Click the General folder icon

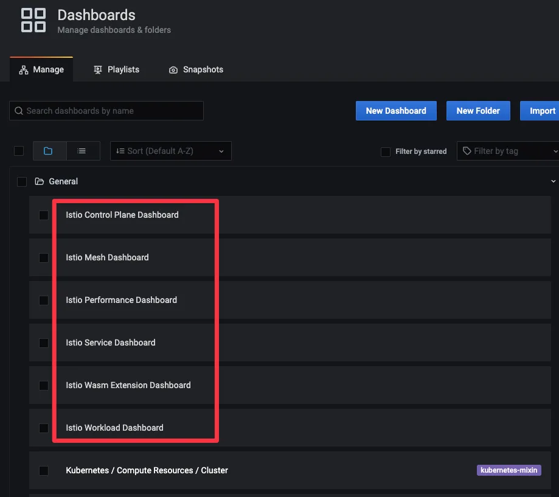(39, 181)
